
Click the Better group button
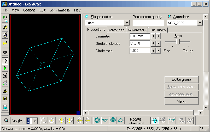click(x=181, y=80)
